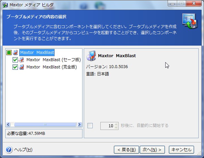
Task: Click the 秒後に、自動的に開始する label
Action: tap(144, 126)
